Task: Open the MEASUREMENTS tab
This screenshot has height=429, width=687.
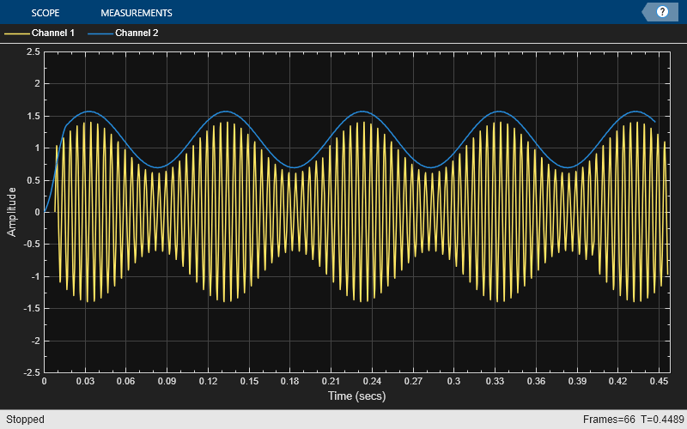Action: 137,13
